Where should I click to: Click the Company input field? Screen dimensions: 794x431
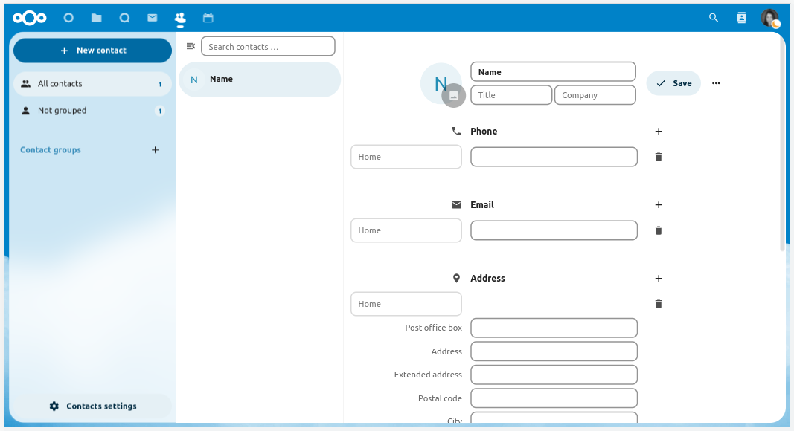pyautogui.click(x=595, y=95)
